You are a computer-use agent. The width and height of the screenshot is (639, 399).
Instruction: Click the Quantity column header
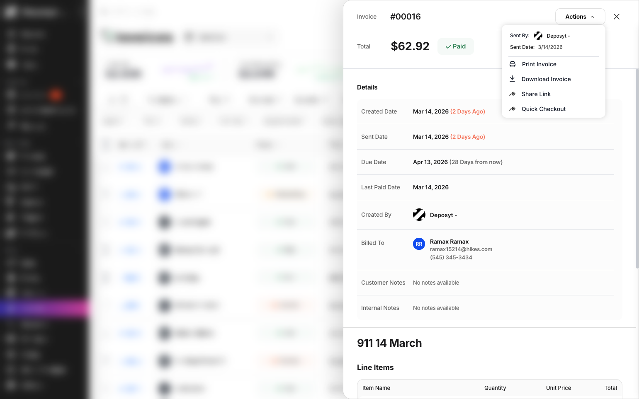click(x=495, y=388)
